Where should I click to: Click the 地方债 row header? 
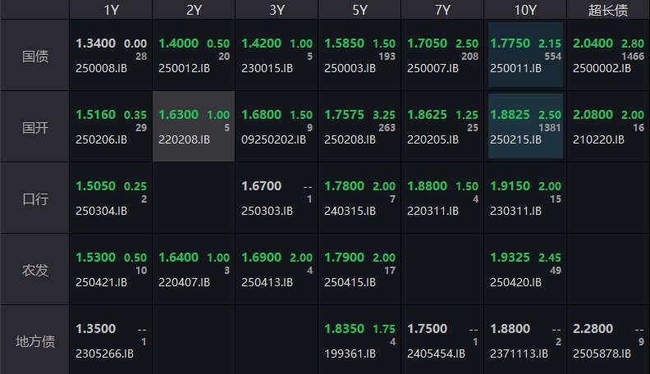(x=34, y=341)
